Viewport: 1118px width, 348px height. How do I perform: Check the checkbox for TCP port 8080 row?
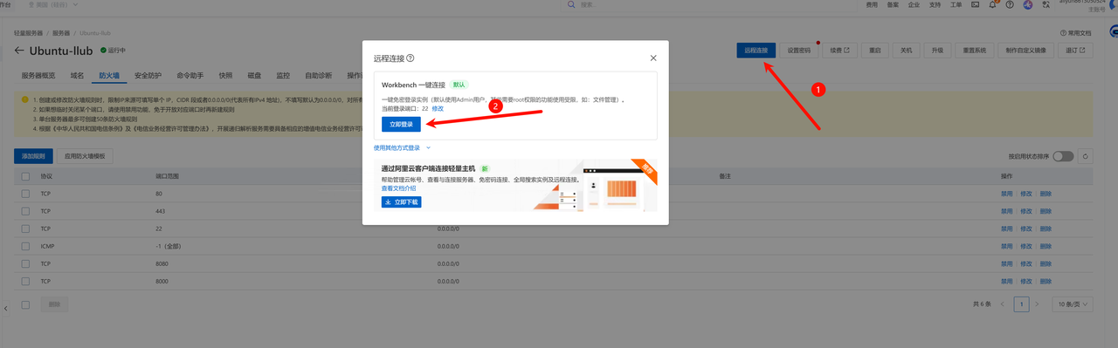click(26, 263)
